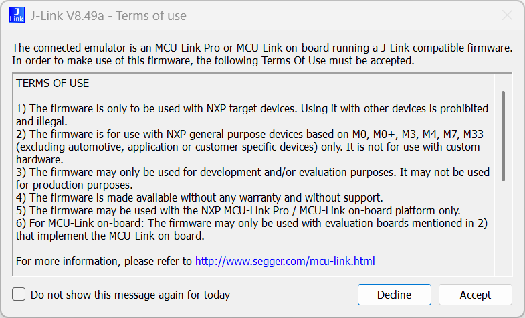Click the J-Link logo in title bar

pyautogui.click(x=17, y=15)
